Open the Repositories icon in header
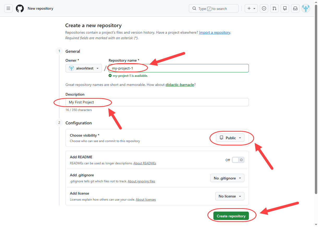The height and width of the screenshot is (227, 318). [x=285, y=8]
